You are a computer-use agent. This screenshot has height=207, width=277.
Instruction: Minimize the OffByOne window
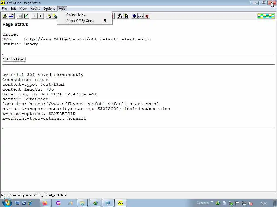[254, 3]
